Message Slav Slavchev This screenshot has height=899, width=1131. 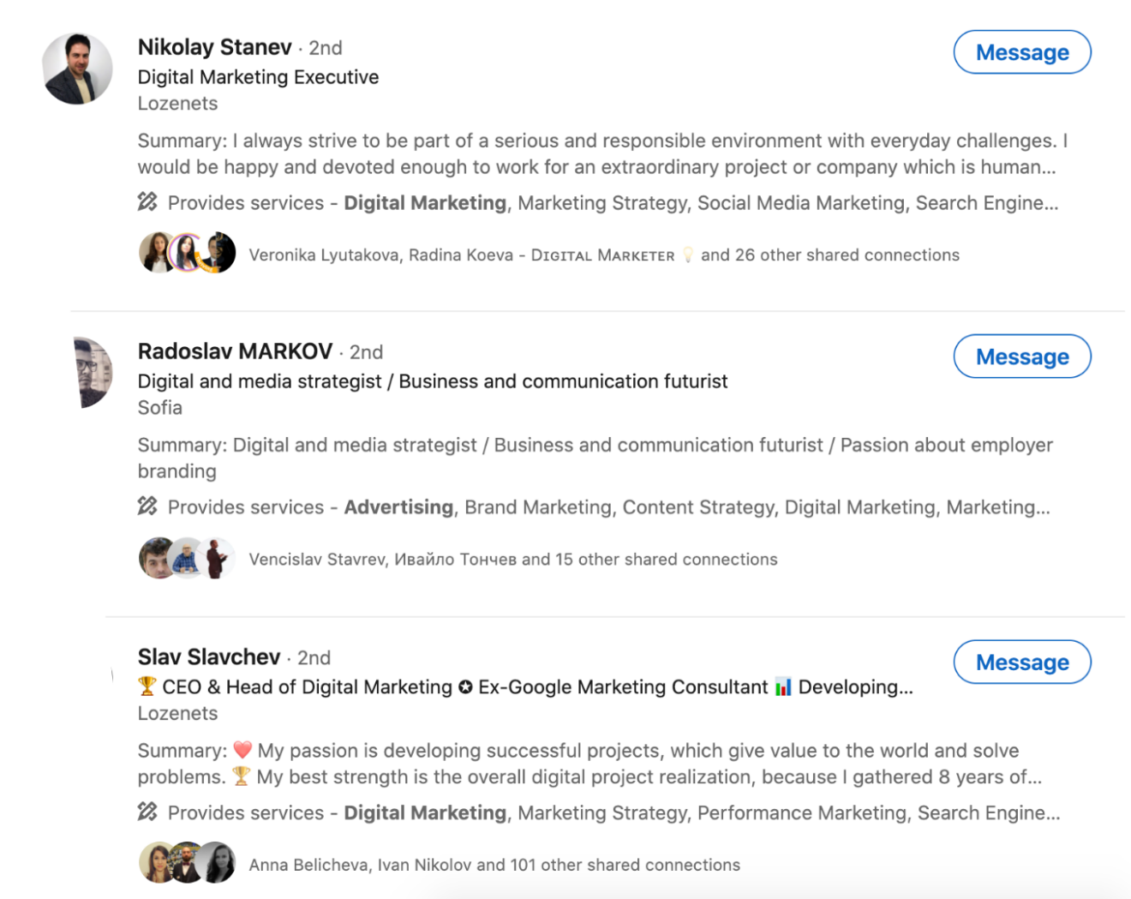pyautogui.click(x=1021, y=662)
